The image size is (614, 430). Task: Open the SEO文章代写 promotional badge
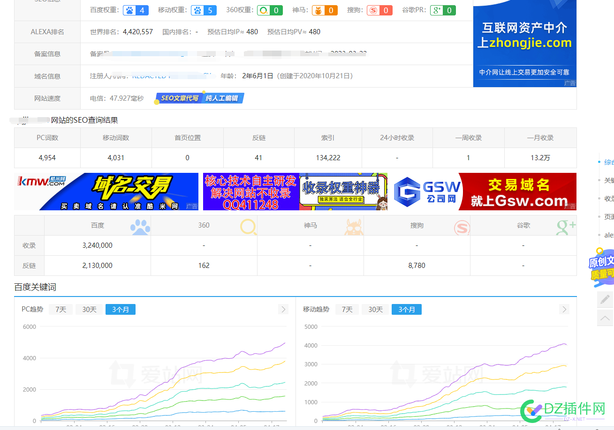click(x=199, y=98)
